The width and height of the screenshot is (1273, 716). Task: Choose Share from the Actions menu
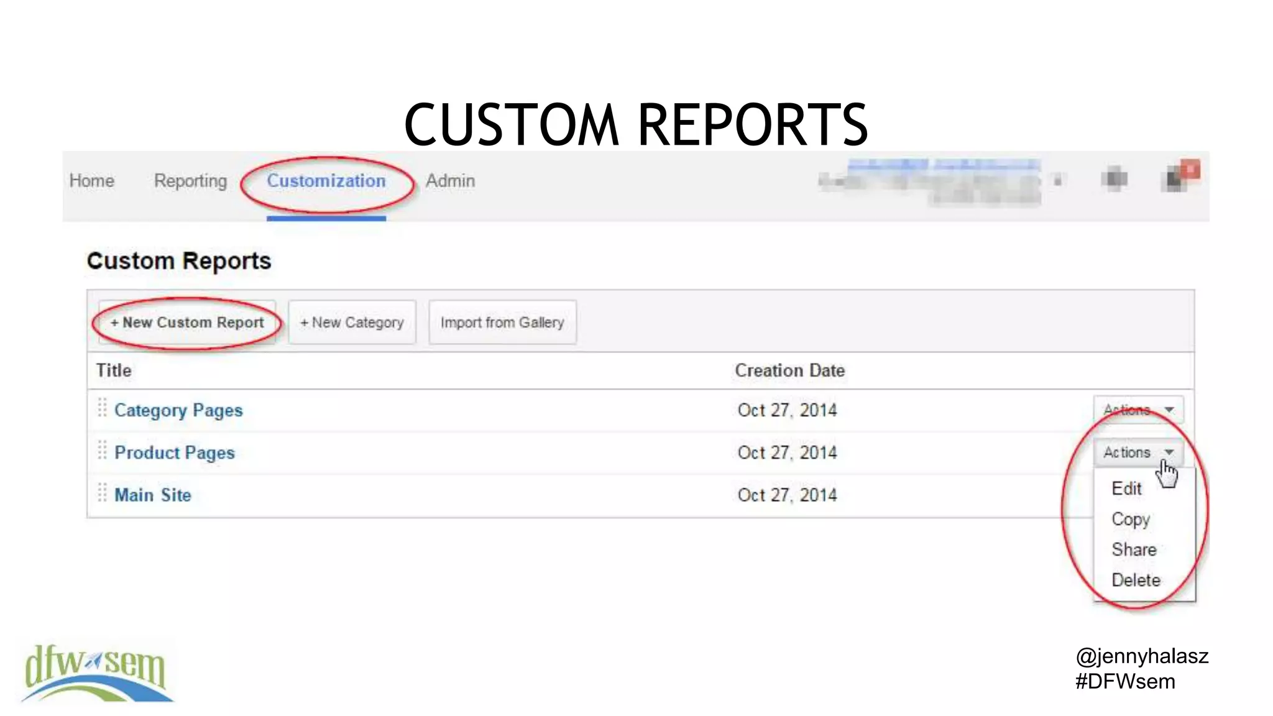(x=1134, y=549)
